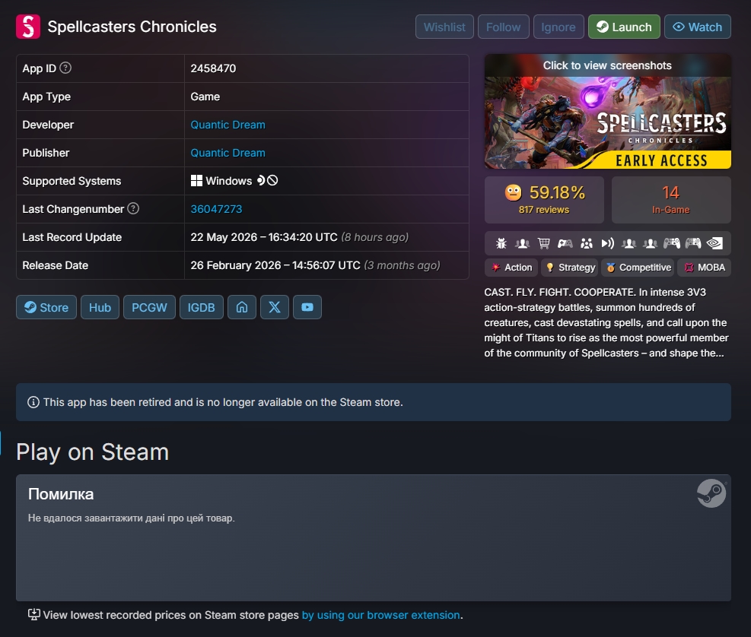The width and height of the screenshot is (751, 637).
Task: Click the Last Changenumber help question mark
Action: tap(133, 209)
